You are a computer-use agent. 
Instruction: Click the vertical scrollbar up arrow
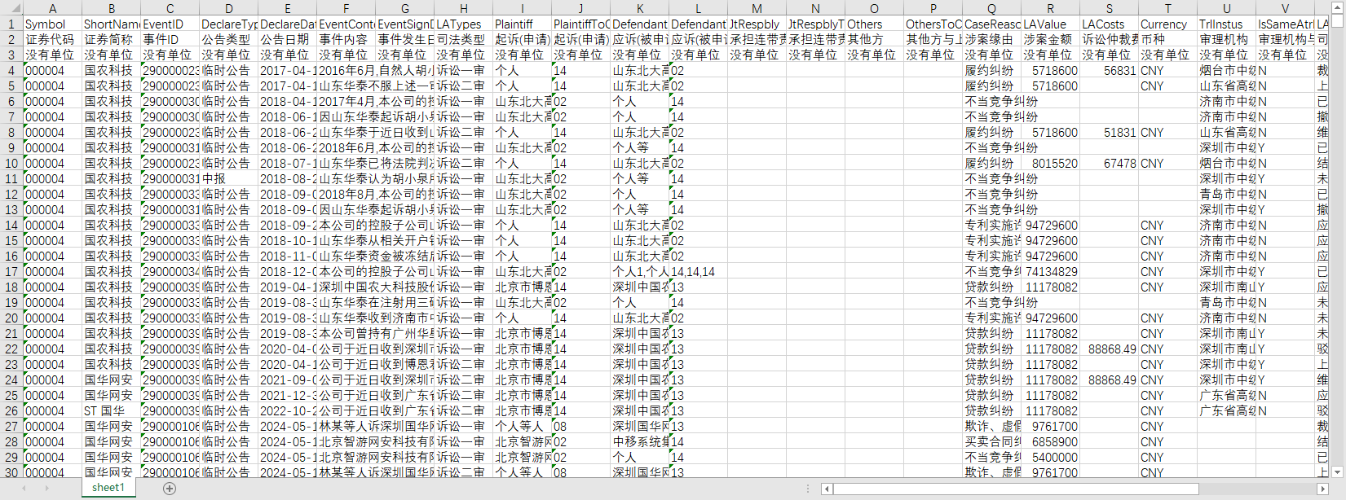[x=1338, y=7]
